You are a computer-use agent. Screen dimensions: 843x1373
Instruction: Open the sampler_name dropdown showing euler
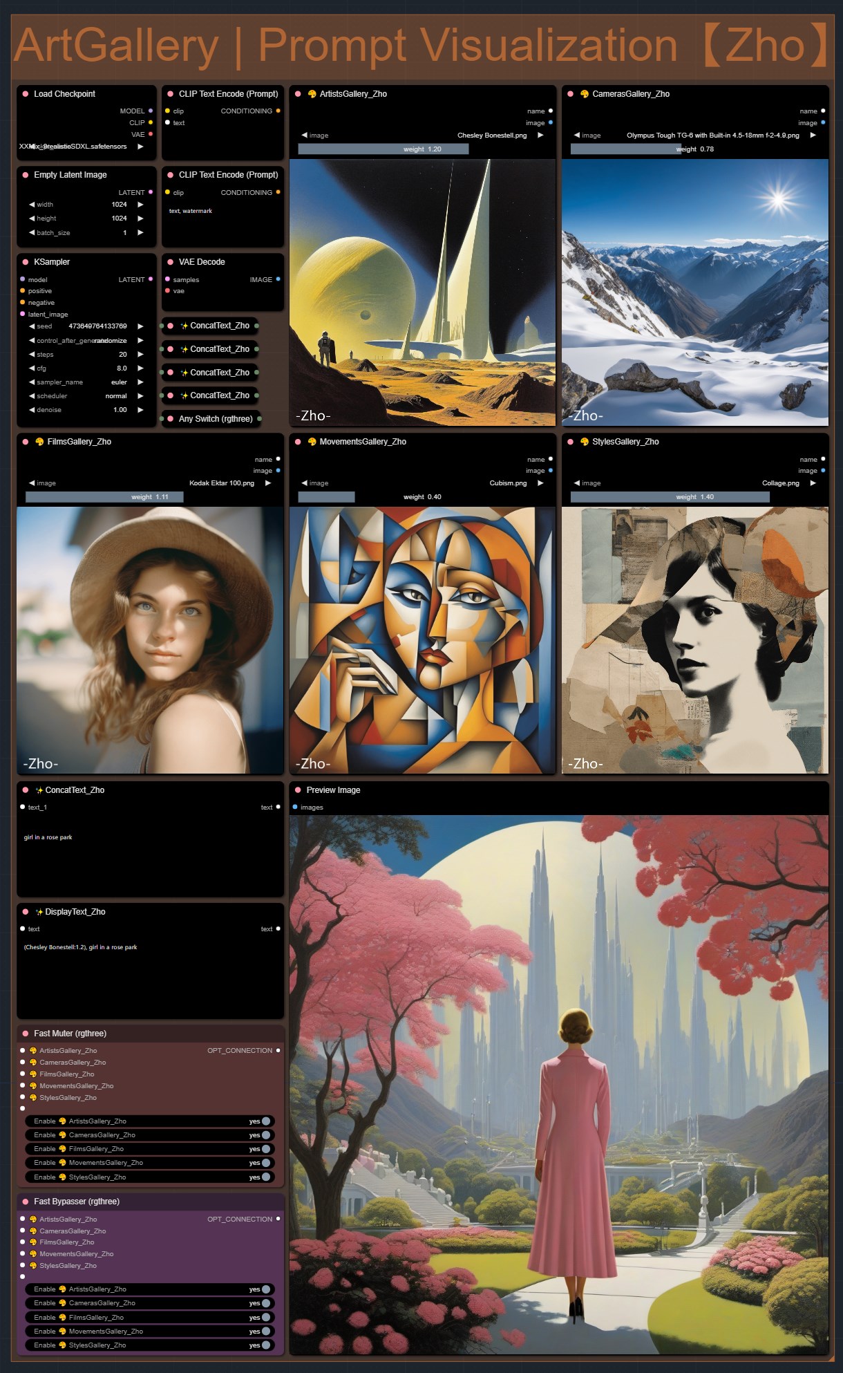pos(86,382)
